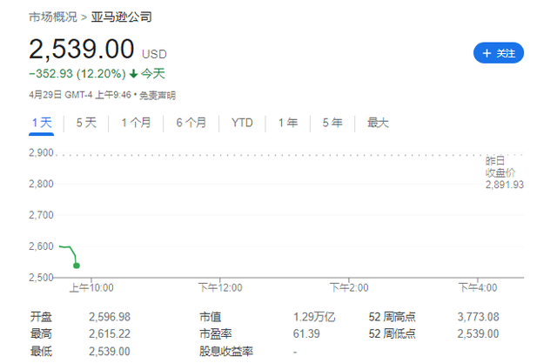Open the 免责声明 disclaimer link
This screenshot has width=557, height=363.
pyautogui.click(x=158, y=96)
